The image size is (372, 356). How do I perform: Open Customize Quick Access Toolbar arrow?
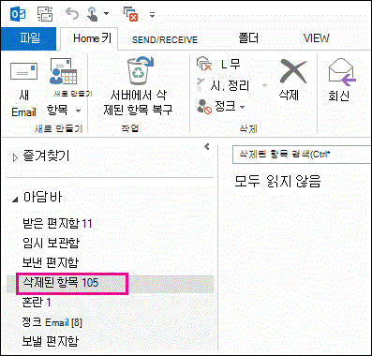[x=152, y=14]
